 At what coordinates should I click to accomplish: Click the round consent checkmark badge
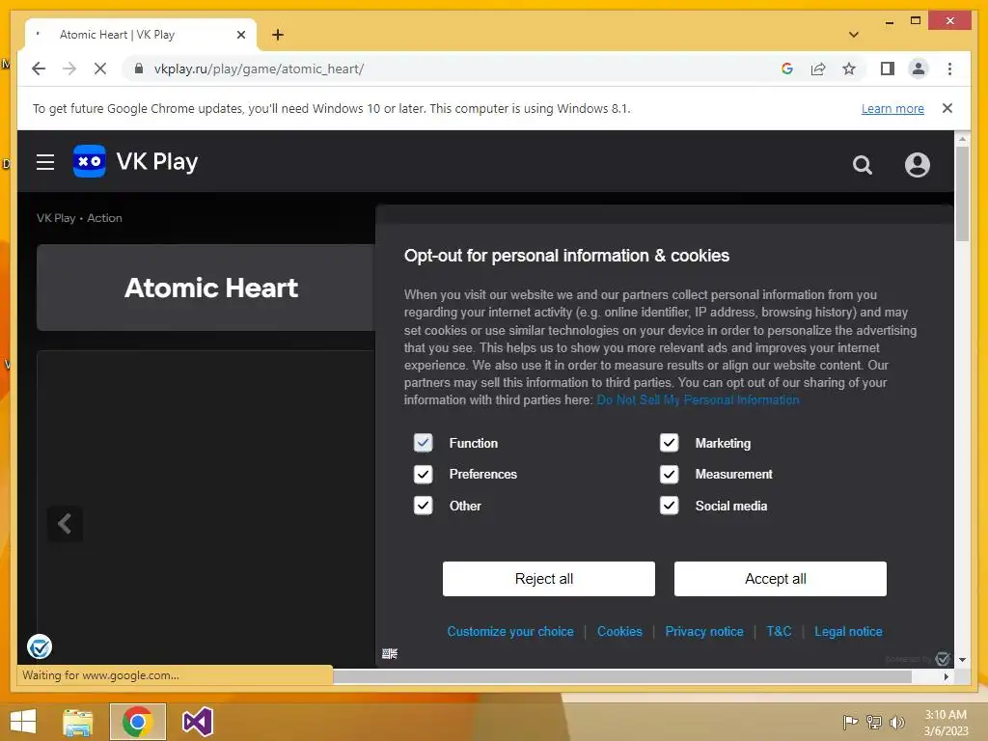(39, 646)
